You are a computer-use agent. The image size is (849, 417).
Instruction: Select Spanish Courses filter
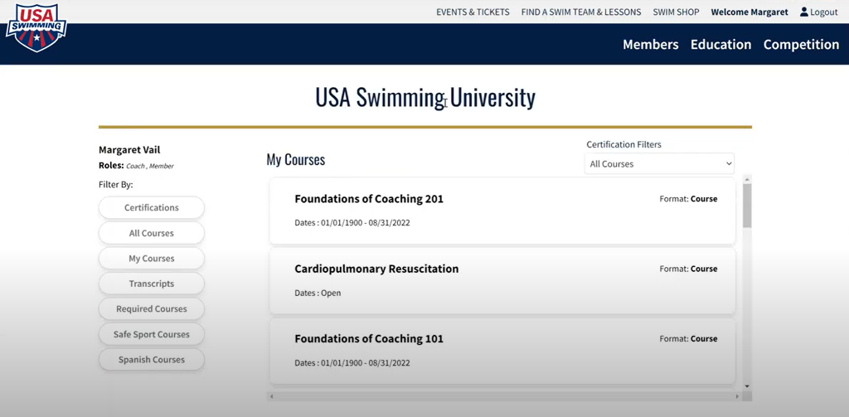[x=152, y=360]
